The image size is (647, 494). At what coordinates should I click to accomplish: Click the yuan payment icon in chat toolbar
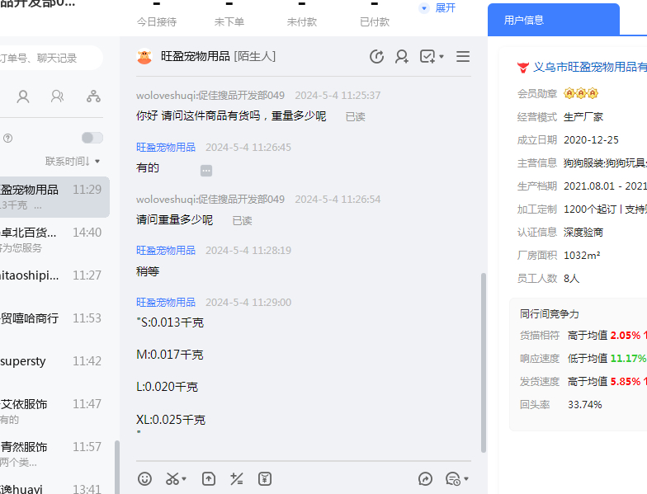pyautogui.click(x=265, y=478)
